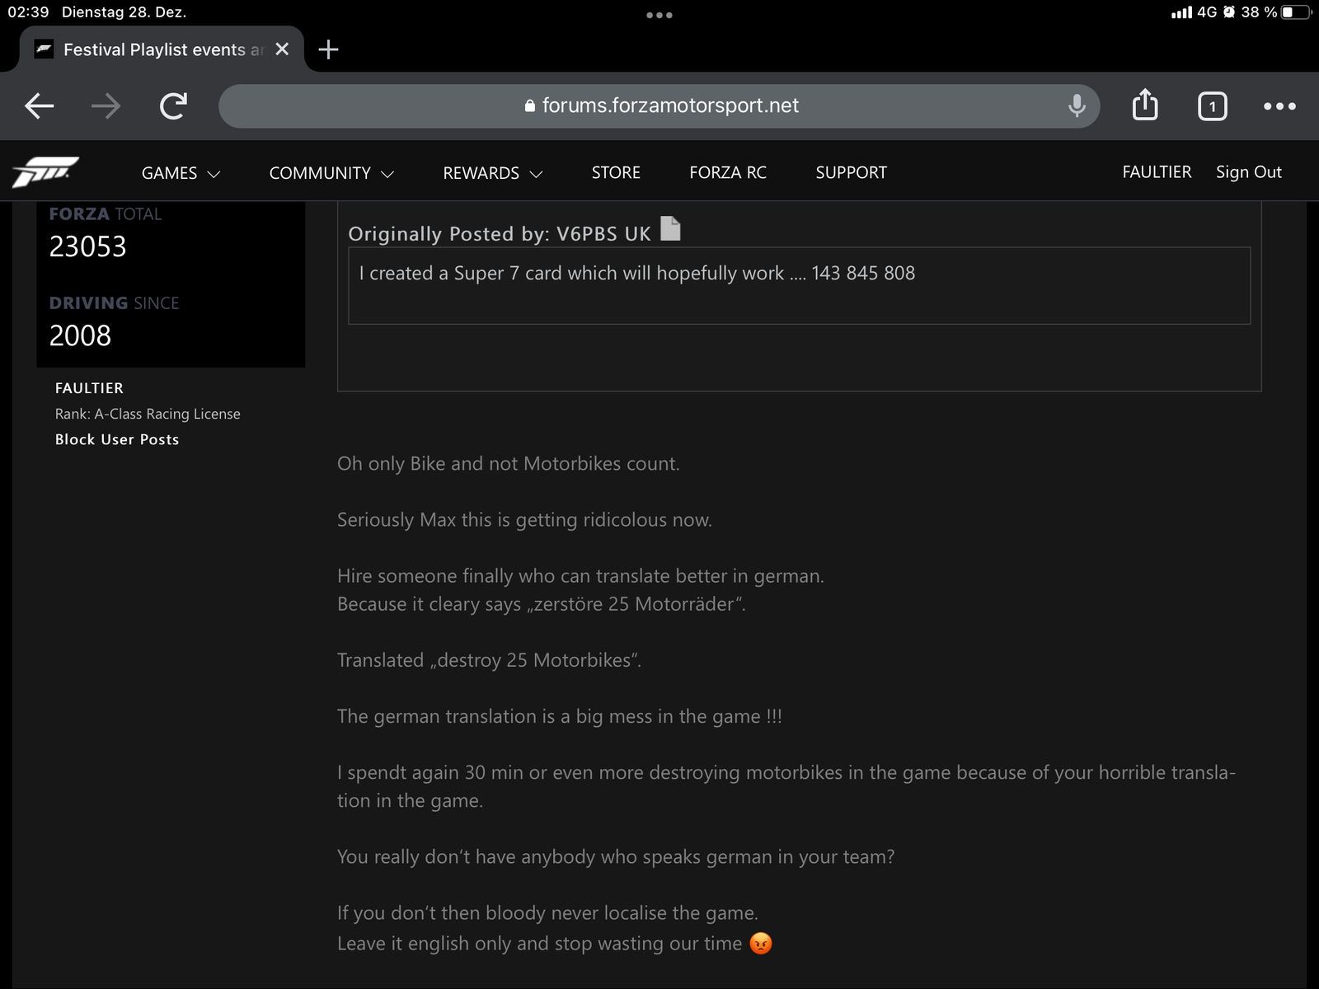
Task: Click the Forza logo in navigation
Action: point(45,172)
